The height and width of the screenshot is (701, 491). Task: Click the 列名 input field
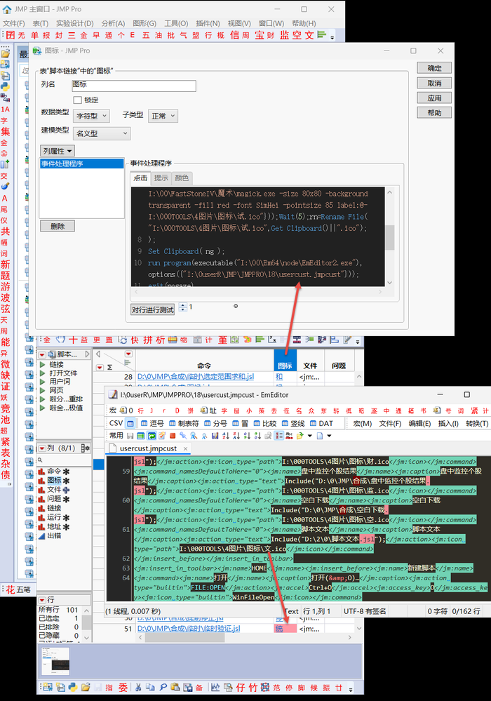133,86
